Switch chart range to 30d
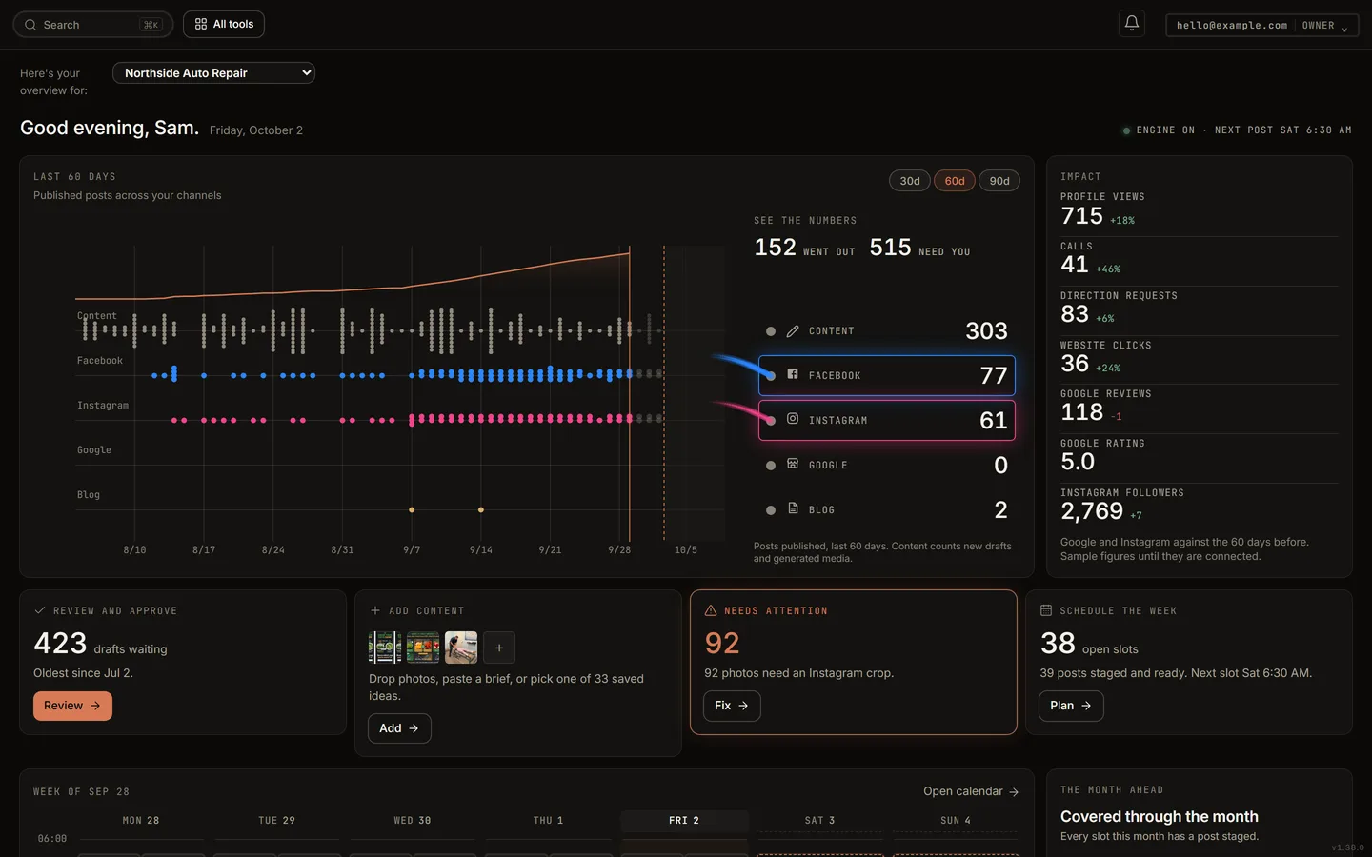1372x857 pixels. pyautogui.click(x=910, y=181)
